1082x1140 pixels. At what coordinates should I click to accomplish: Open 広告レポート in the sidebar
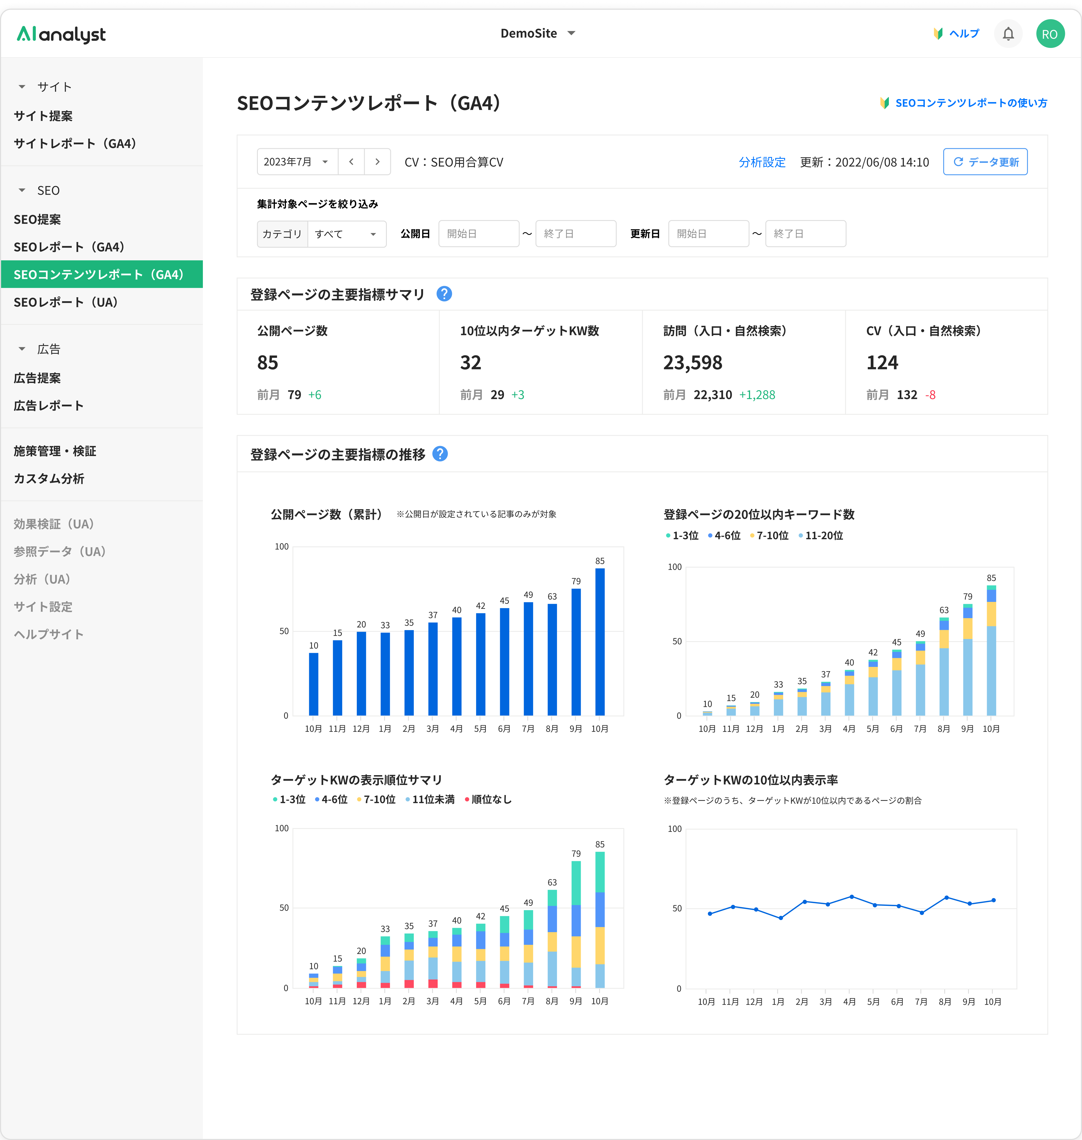(x=49, y=406)
